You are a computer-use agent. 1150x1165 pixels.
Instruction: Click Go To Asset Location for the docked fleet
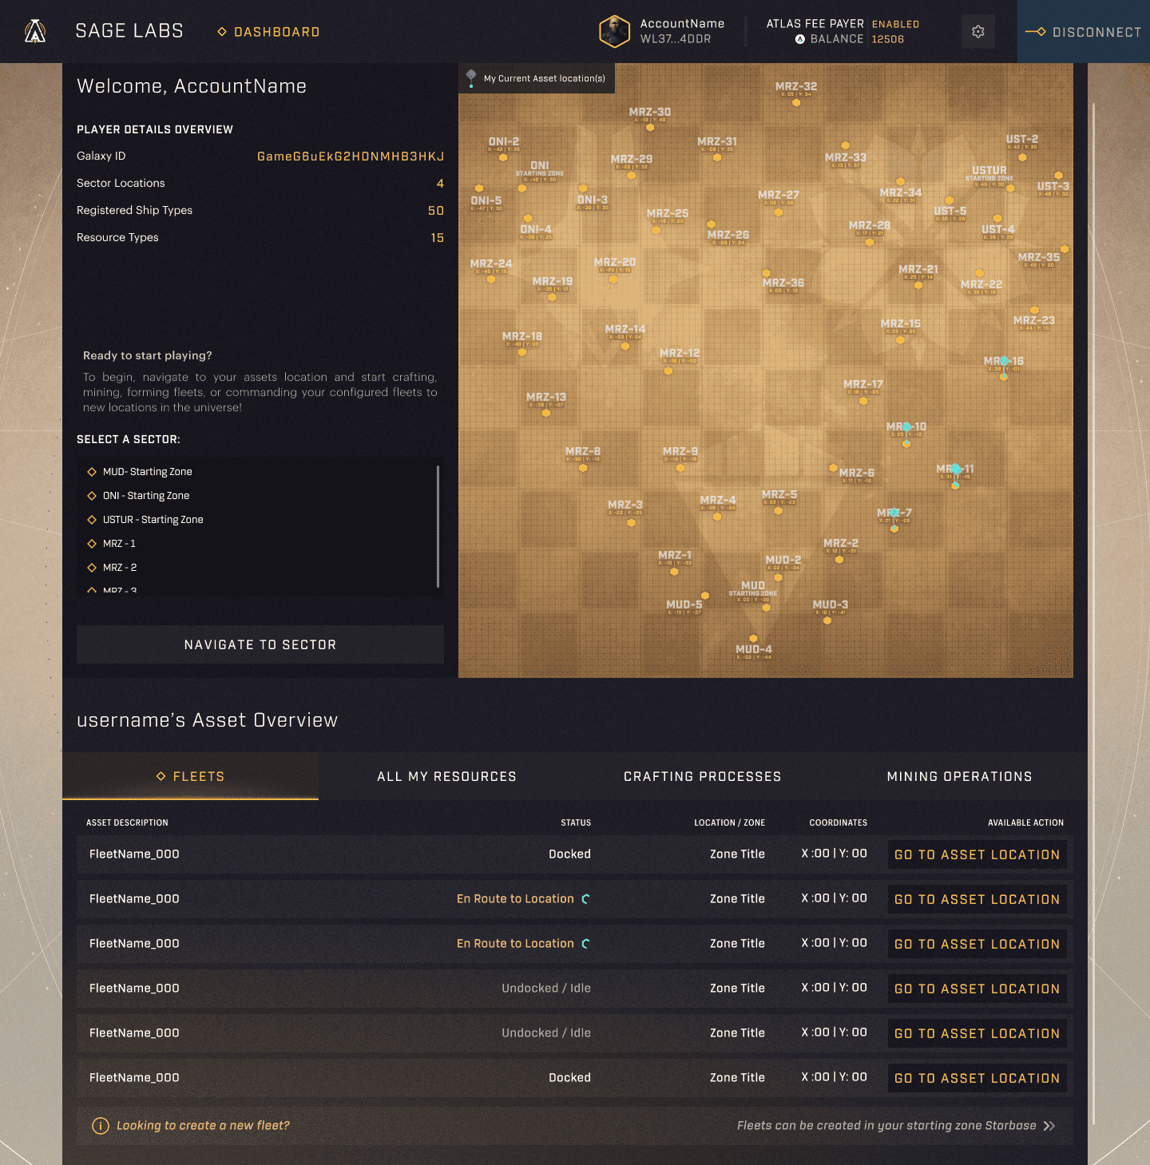(x=977, y=854)
